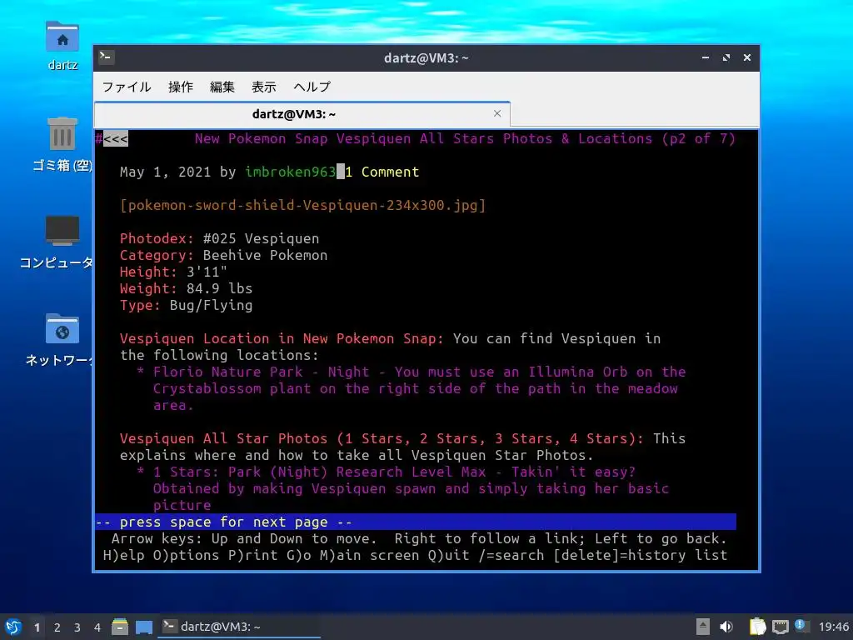Click the update notification tray icon
Image resolution: width=853 pixels, height=640 pixels.
[x=801, y=625]
